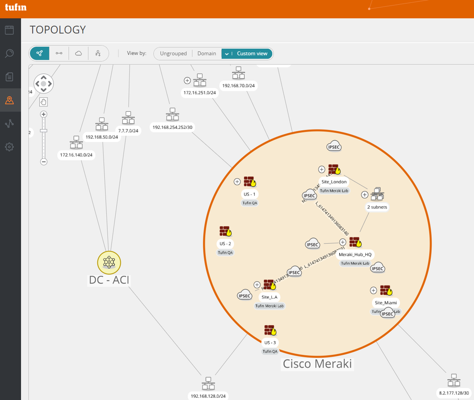The height and width of the screenshot is (400, 474).
Task: Select the DC - ACI fabric node
Action: 109,263
